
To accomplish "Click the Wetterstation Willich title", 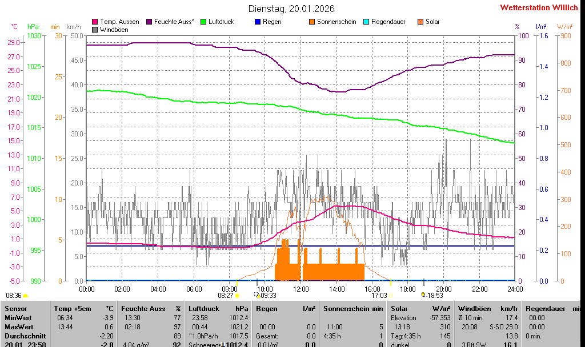I will tap(539, 7).
